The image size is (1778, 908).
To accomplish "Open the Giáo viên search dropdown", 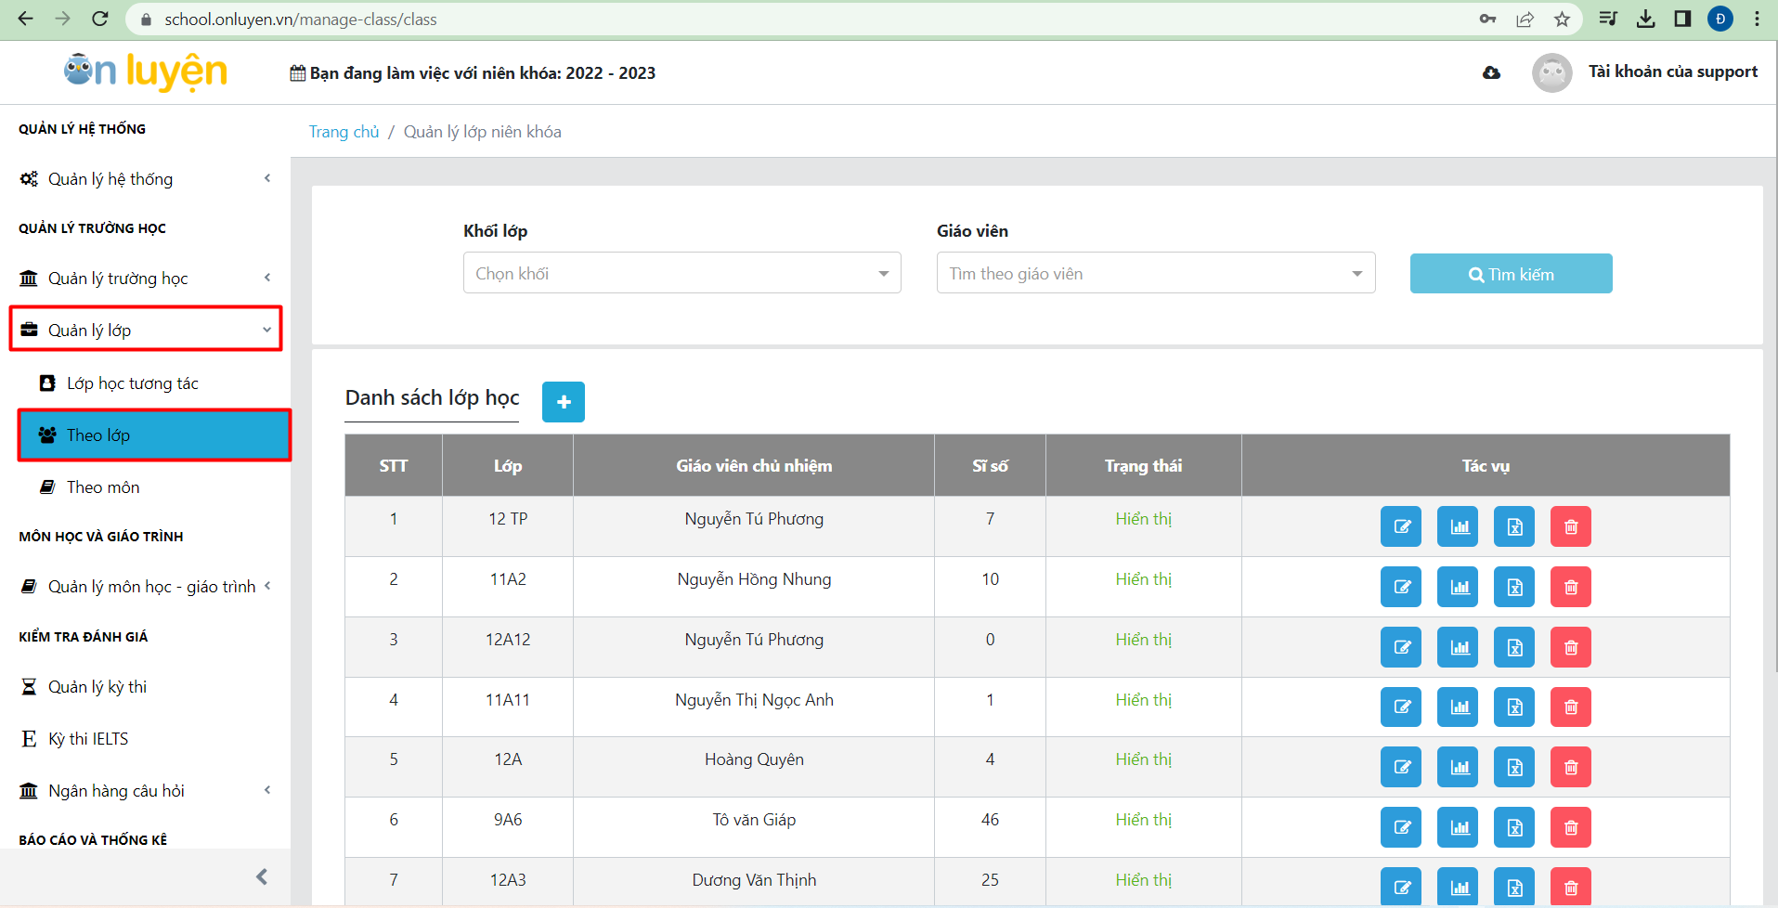I will click(1155, 274).
